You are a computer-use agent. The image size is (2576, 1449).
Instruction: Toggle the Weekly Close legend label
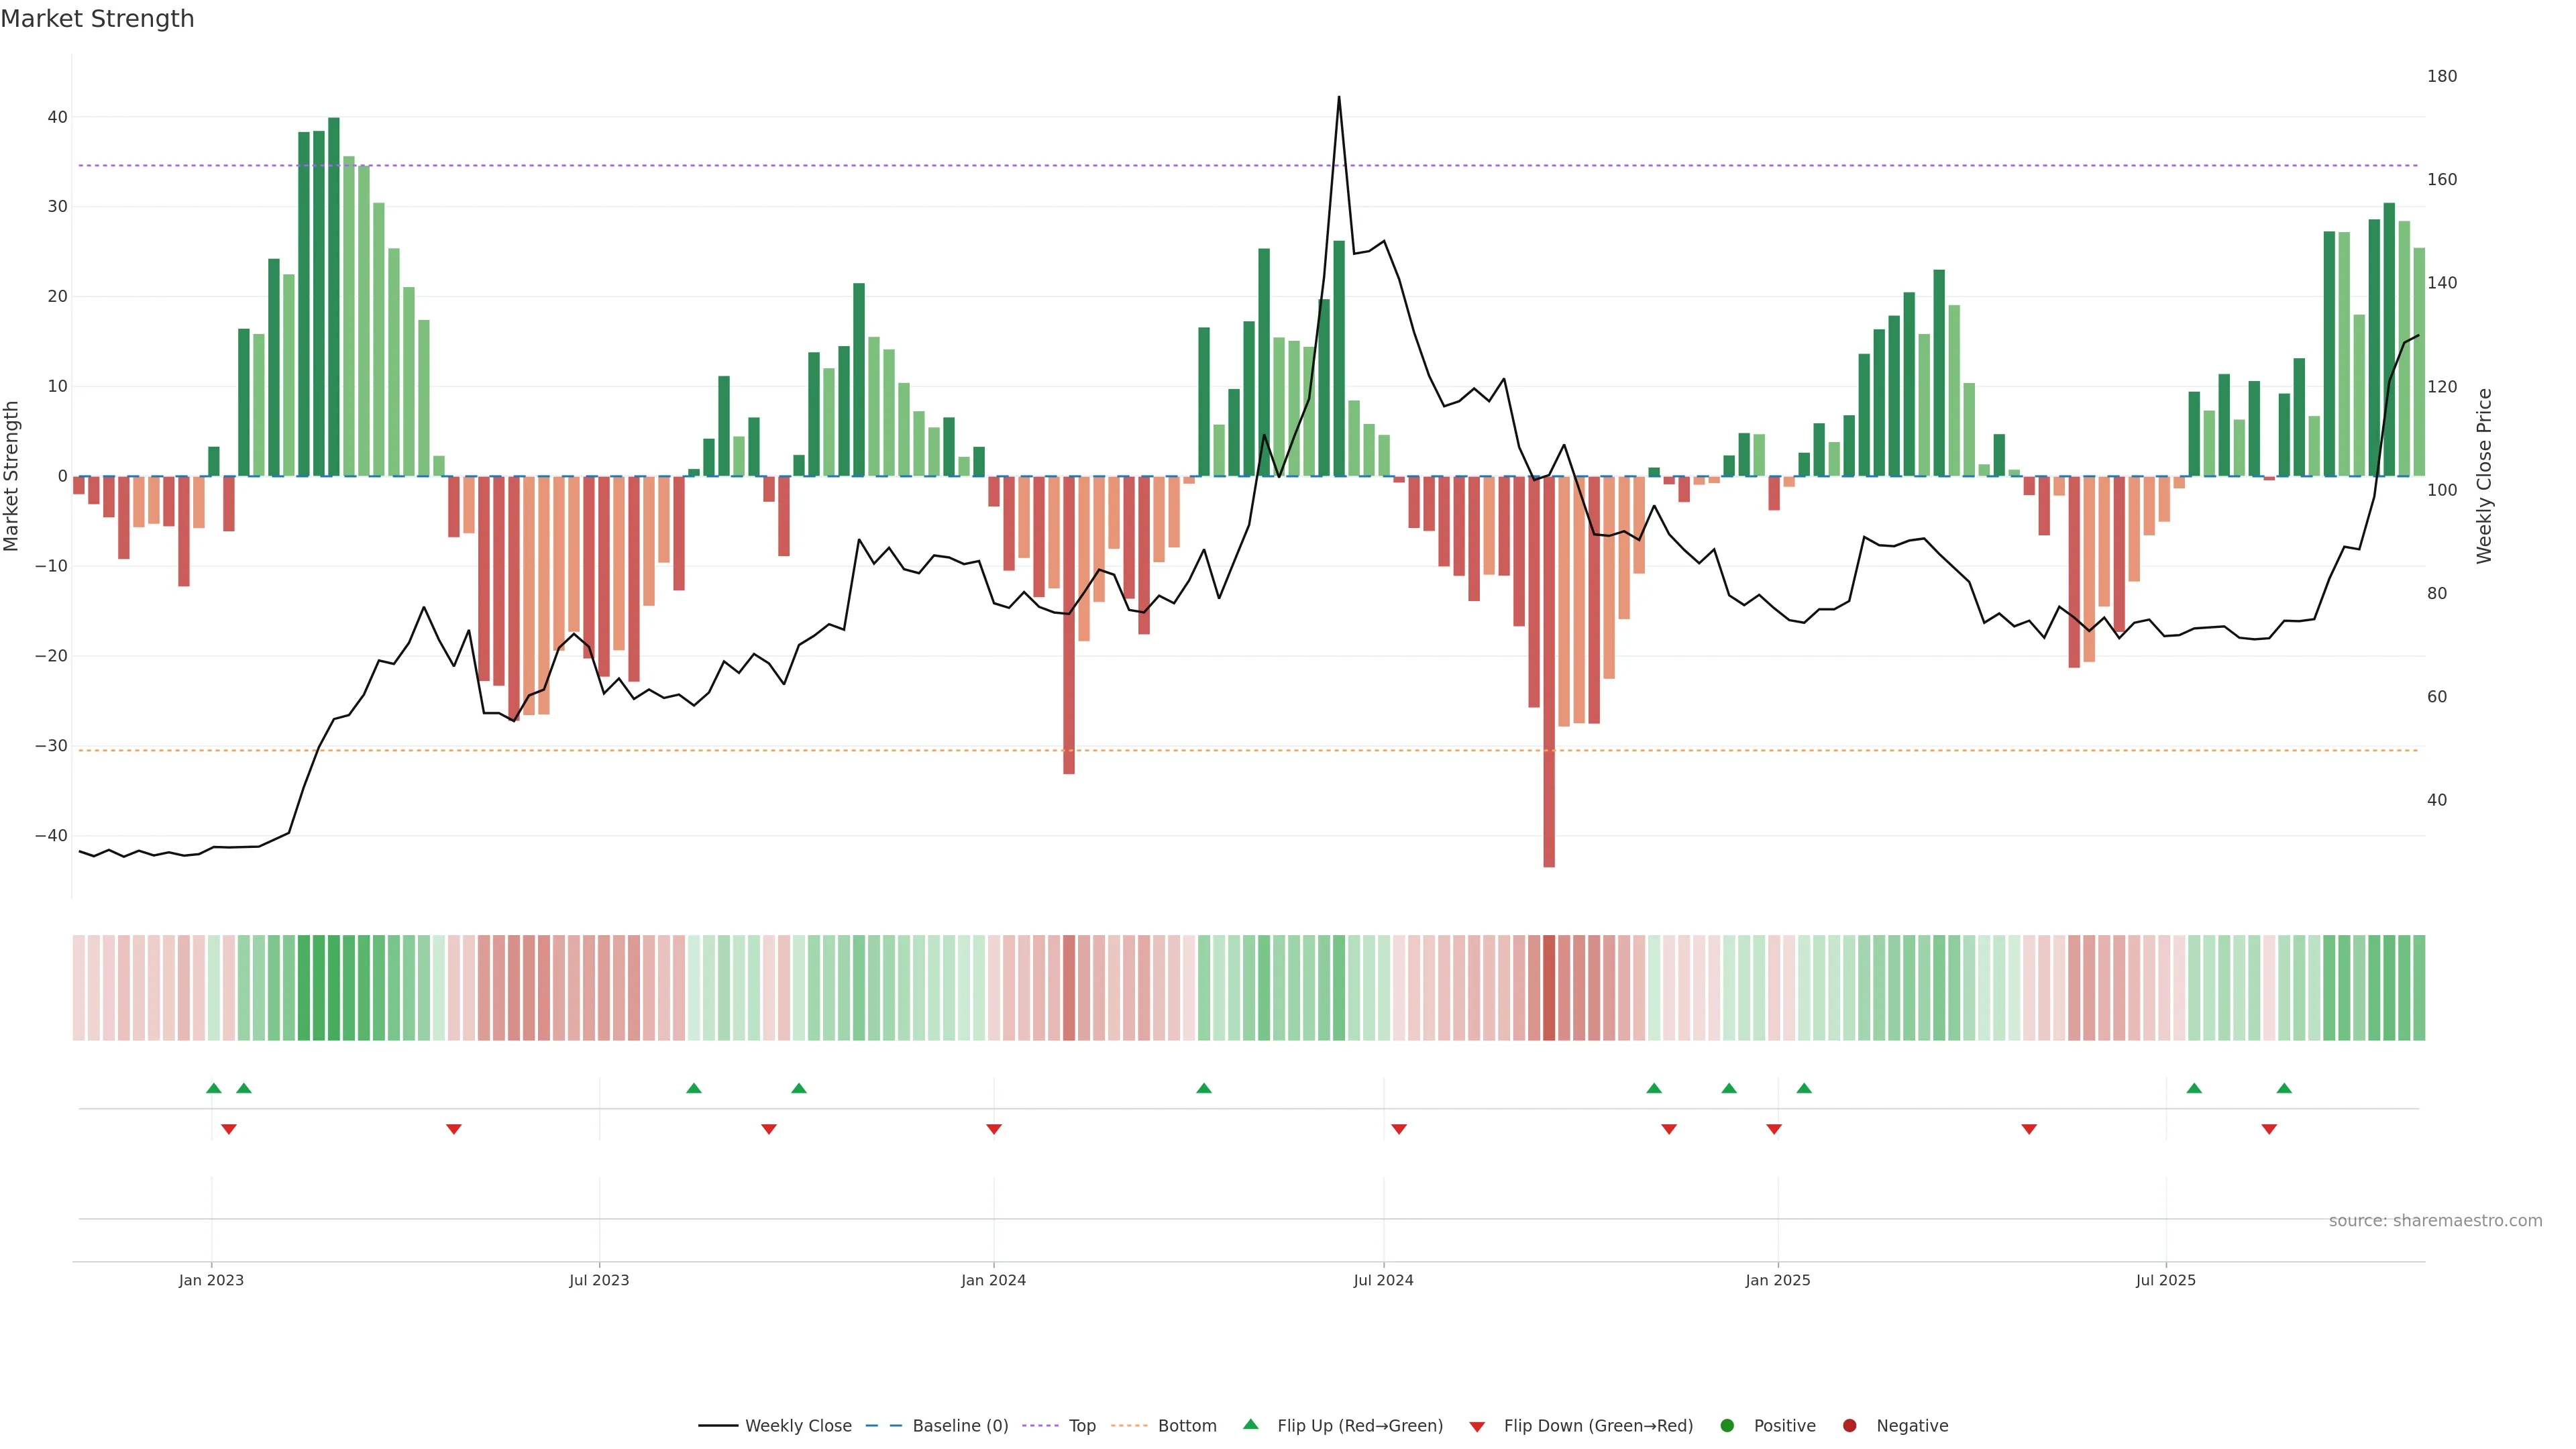point(798,1426)
